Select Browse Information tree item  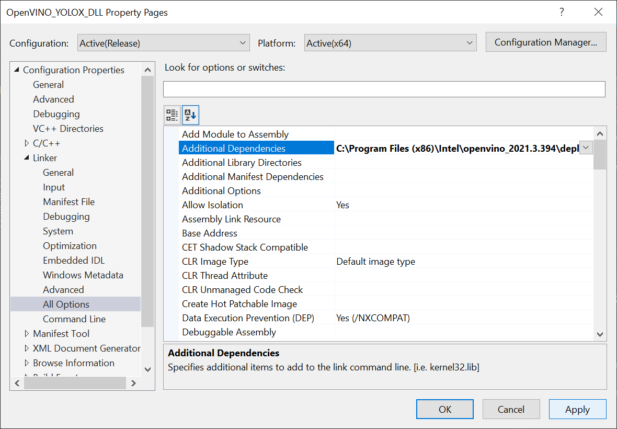click(x=74, y=363)
